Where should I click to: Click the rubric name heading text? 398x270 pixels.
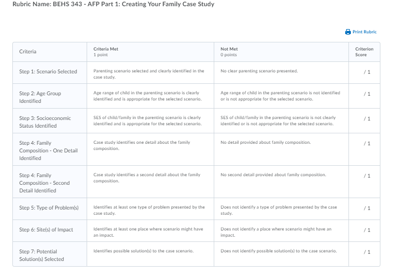[113, 4]
